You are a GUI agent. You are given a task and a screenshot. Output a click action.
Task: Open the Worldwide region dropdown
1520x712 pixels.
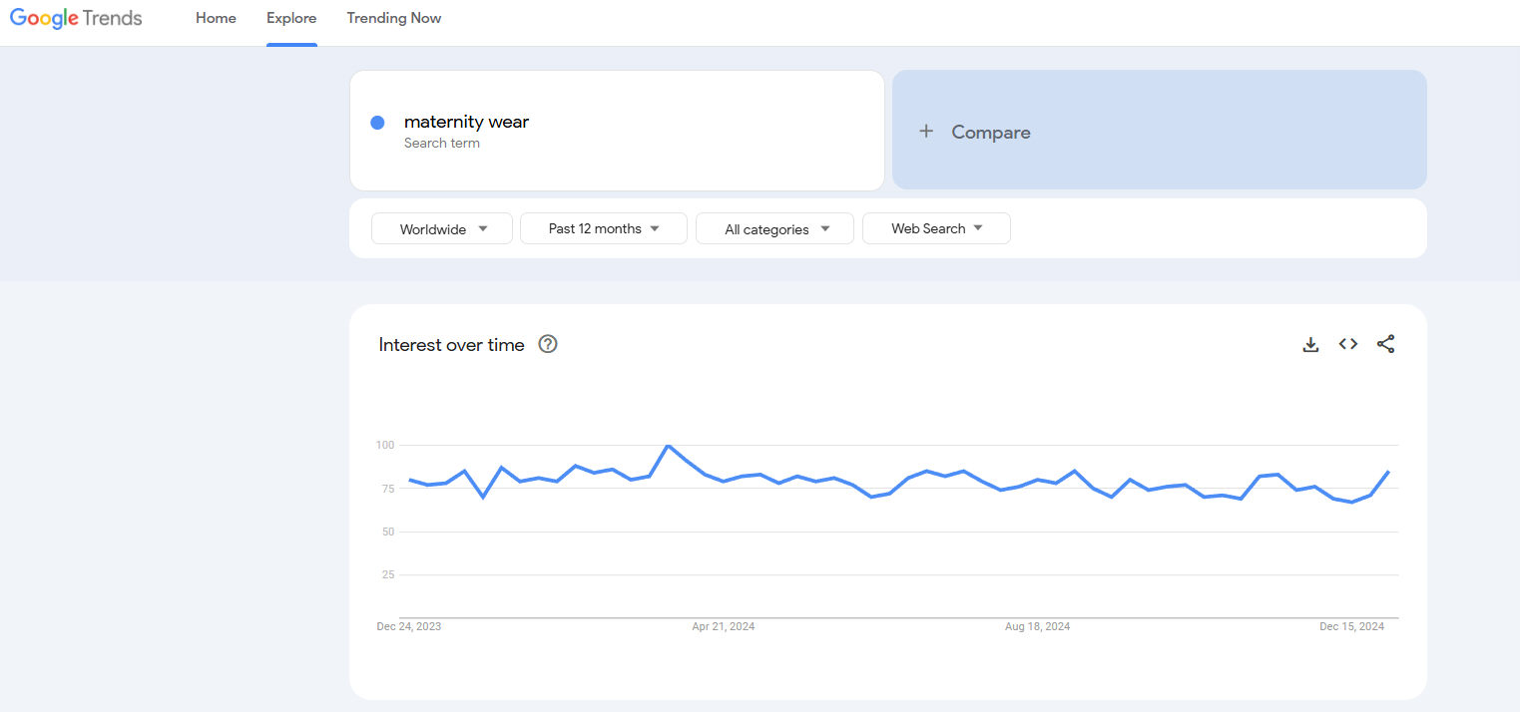tap(442, 228)
